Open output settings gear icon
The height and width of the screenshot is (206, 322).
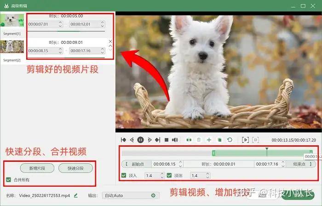pyautogui.click(x=153, y=195)
